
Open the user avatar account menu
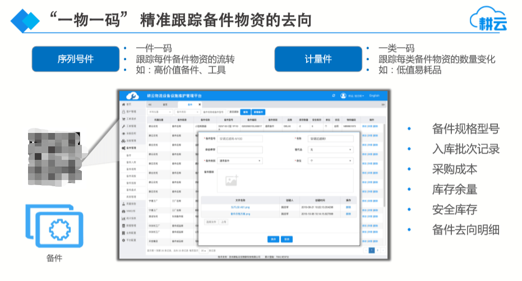click(x=343, y=95)
